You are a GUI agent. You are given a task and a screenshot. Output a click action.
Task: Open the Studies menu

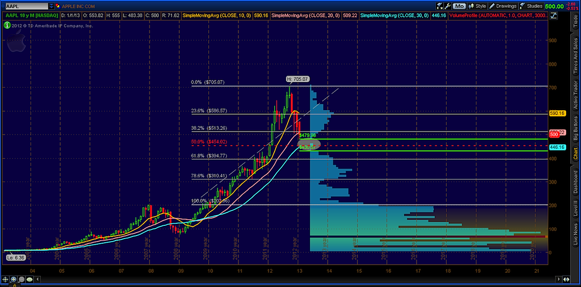tap(531, 6)
